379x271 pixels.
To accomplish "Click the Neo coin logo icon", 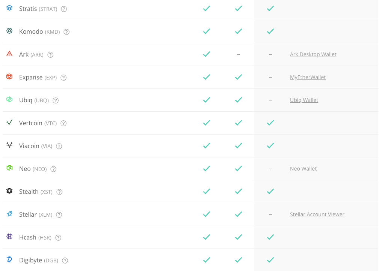I will (9, 168).
